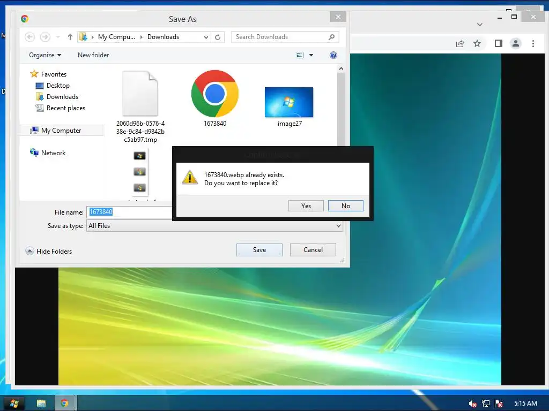Change the view layout icon
This screenshot has height=411, width=549.
pos(300,55)
